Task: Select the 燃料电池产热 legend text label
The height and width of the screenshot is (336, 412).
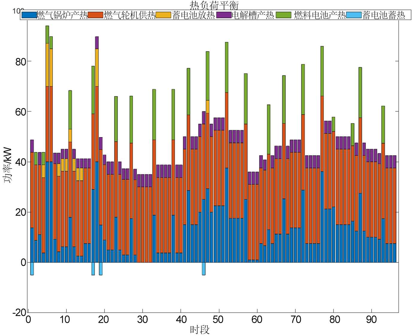Action: click(x=319, y=15)
